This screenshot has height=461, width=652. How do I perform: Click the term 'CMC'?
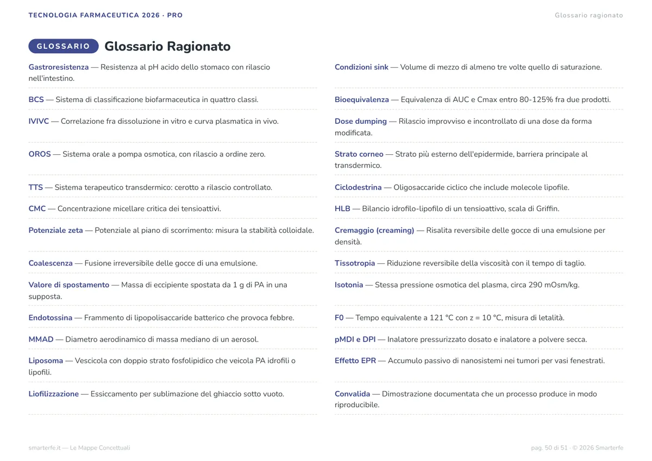(x=37, y=209)
